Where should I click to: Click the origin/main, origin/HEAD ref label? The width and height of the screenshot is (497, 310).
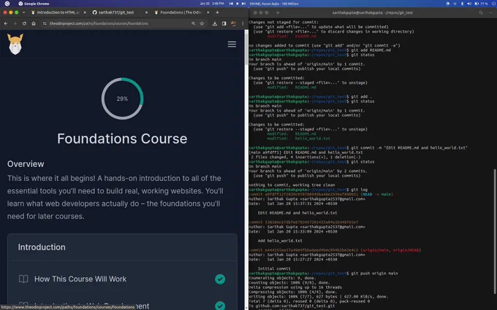coord(390,250)
